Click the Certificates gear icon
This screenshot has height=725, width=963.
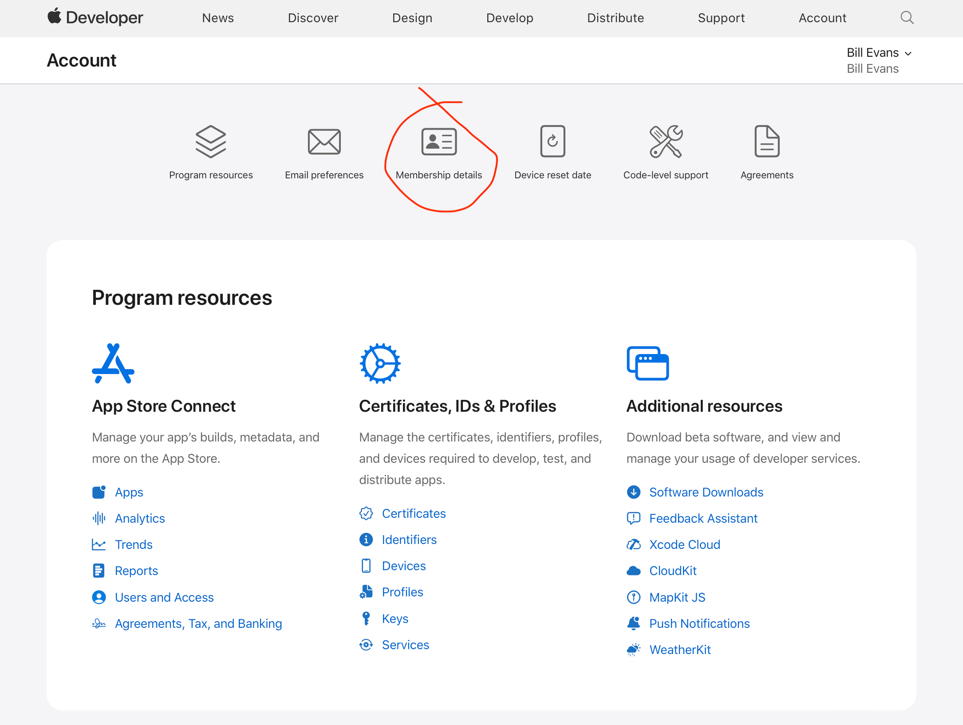[380, 363]
